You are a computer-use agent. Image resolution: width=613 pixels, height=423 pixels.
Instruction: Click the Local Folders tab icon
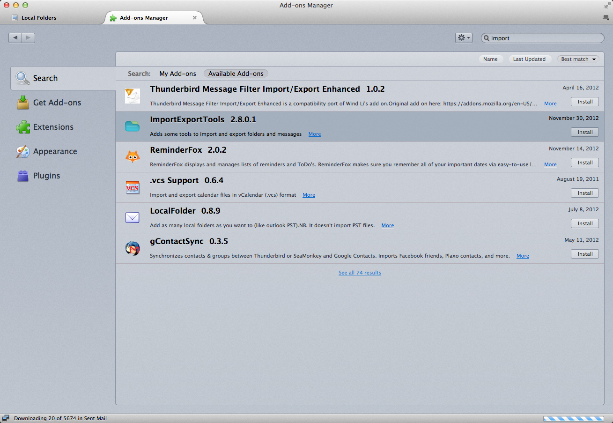coord(15,18)
